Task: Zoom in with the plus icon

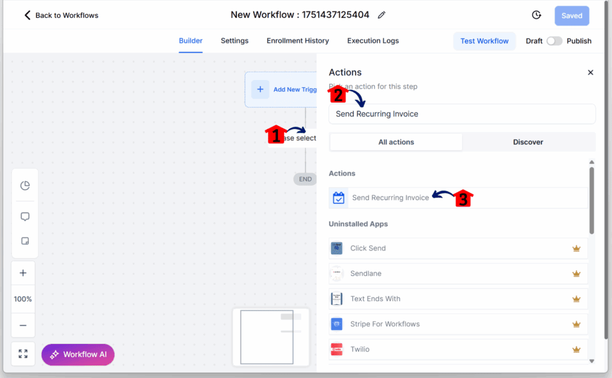Action: (23, 273)
